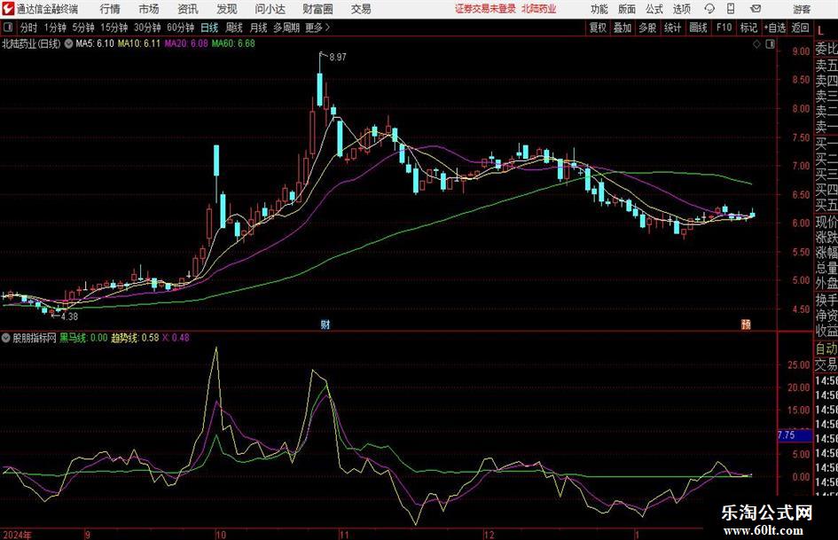Switch to 周线 weekly period tab
The height and width of the screenshot is (540, 838).
point(234,27)
